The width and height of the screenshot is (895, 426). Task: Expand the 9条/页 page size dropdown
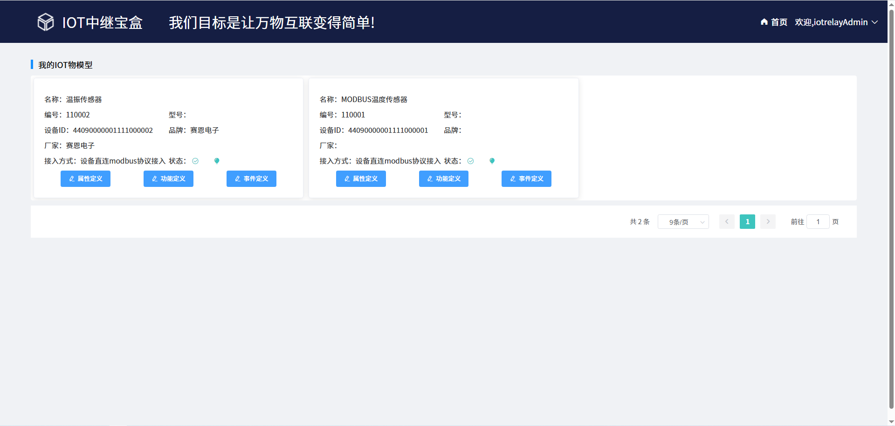coord(683,222)
